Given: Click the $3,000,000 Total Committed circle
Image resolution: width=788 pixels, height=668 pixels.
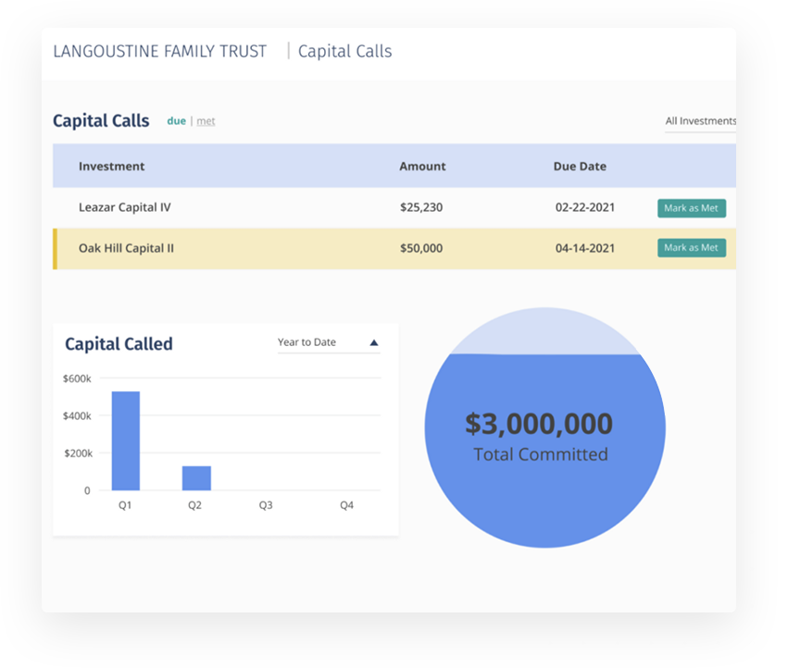Looking at the screenshot, I should coord(544,427).
